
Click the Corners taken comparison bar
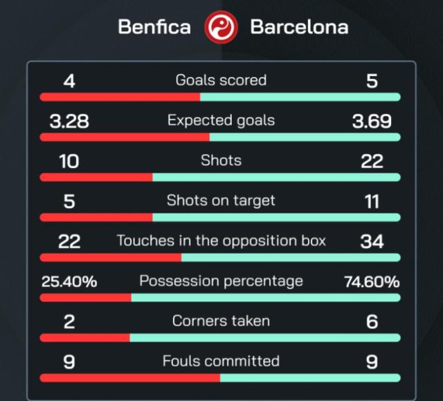pyautogui.click(x=220, y=337)
